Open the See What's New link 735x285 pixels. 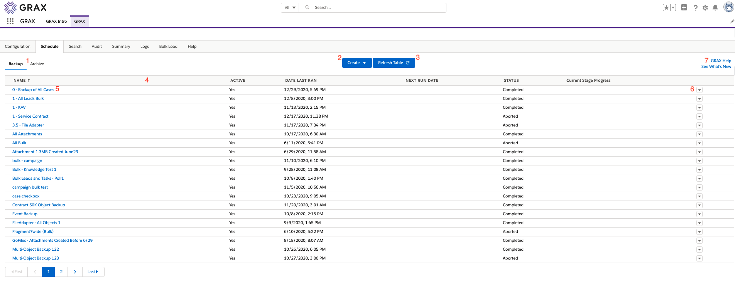pyautogui.click(x=716, y=67)
